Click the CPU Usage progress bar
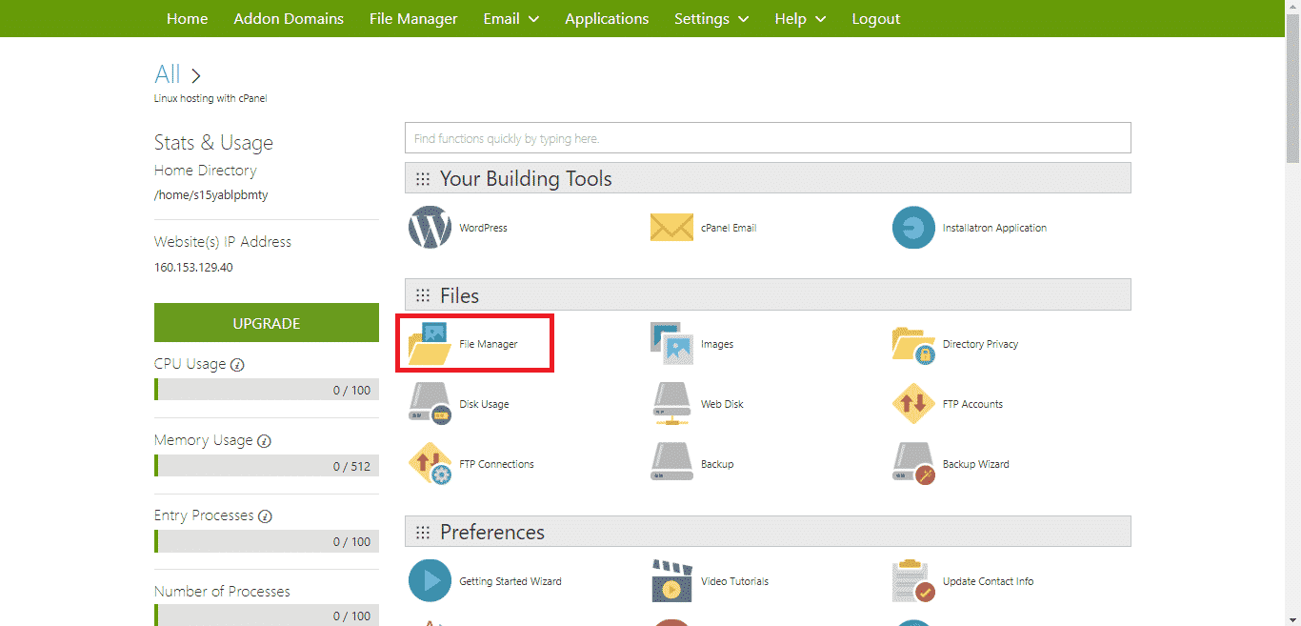The height and width of the screenshot is (626, 1301). (267, 390)
